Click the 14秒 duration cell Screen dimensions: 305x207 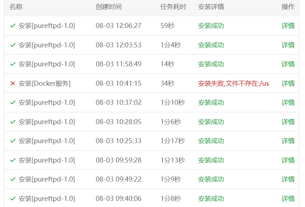tap(167, 64)
